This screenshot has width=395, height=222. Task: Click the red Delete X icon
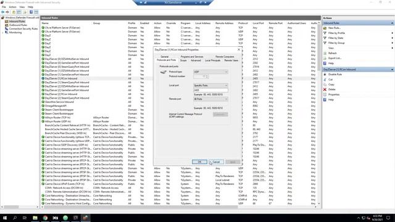coord(325,89)
